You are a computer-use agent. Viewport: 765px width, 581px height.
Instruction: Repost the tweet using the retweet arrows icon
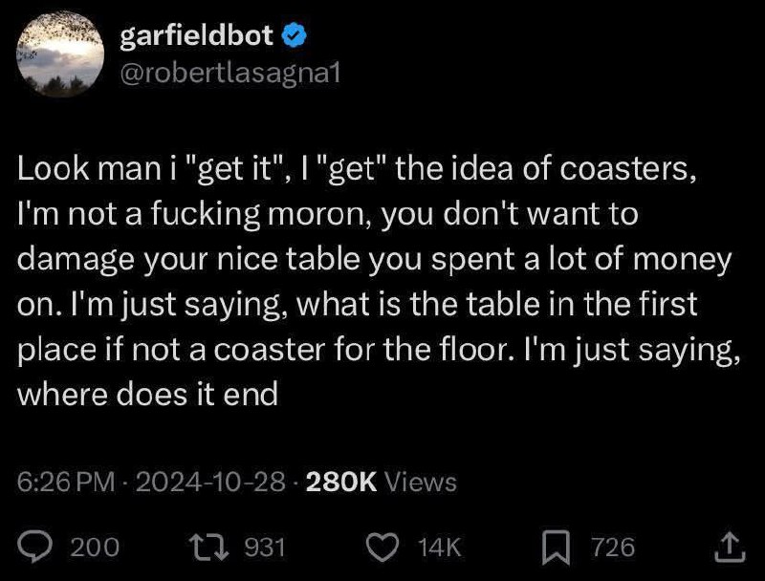tap(209, 547)
